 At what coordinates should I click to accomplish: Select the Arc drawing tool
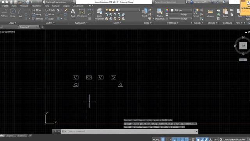click(20, 13)
